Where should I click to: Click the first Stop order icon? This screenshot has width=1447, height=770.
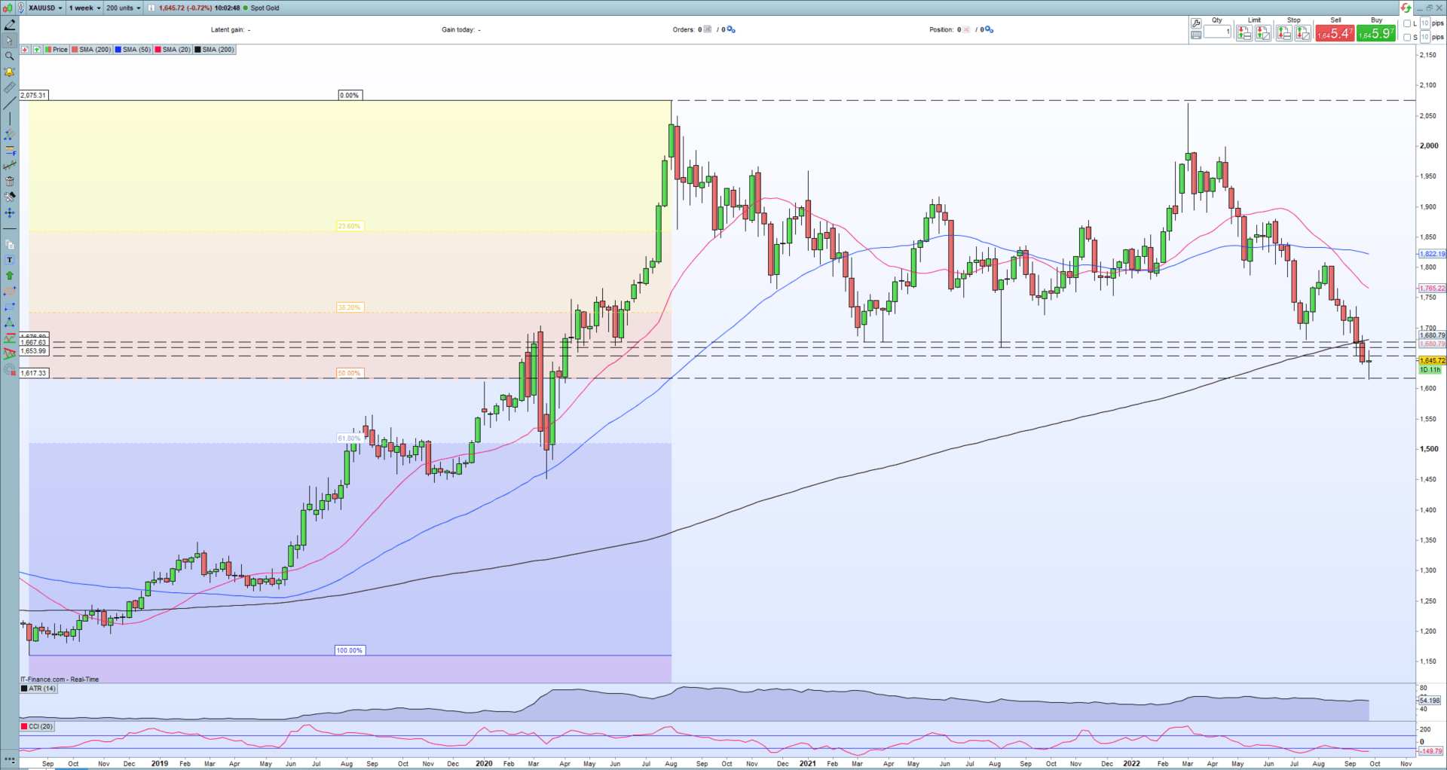coord(1283,33)
